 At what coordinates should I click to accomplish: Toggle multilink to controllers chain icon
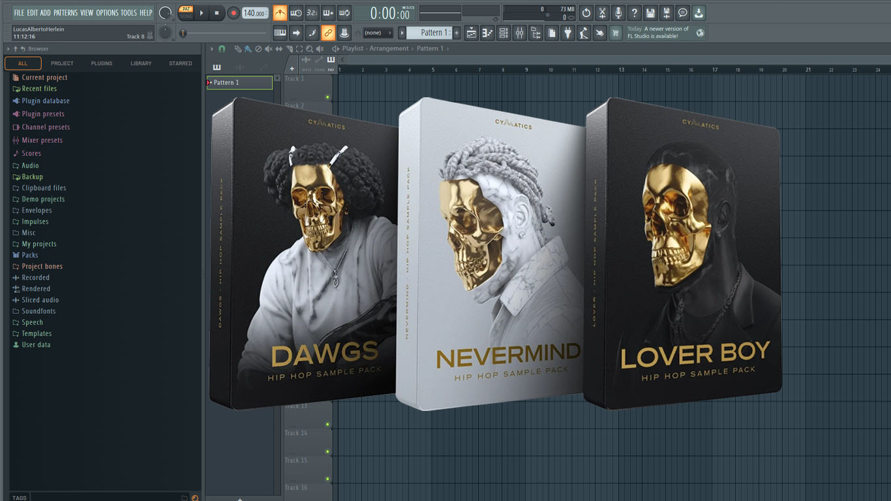328,33
